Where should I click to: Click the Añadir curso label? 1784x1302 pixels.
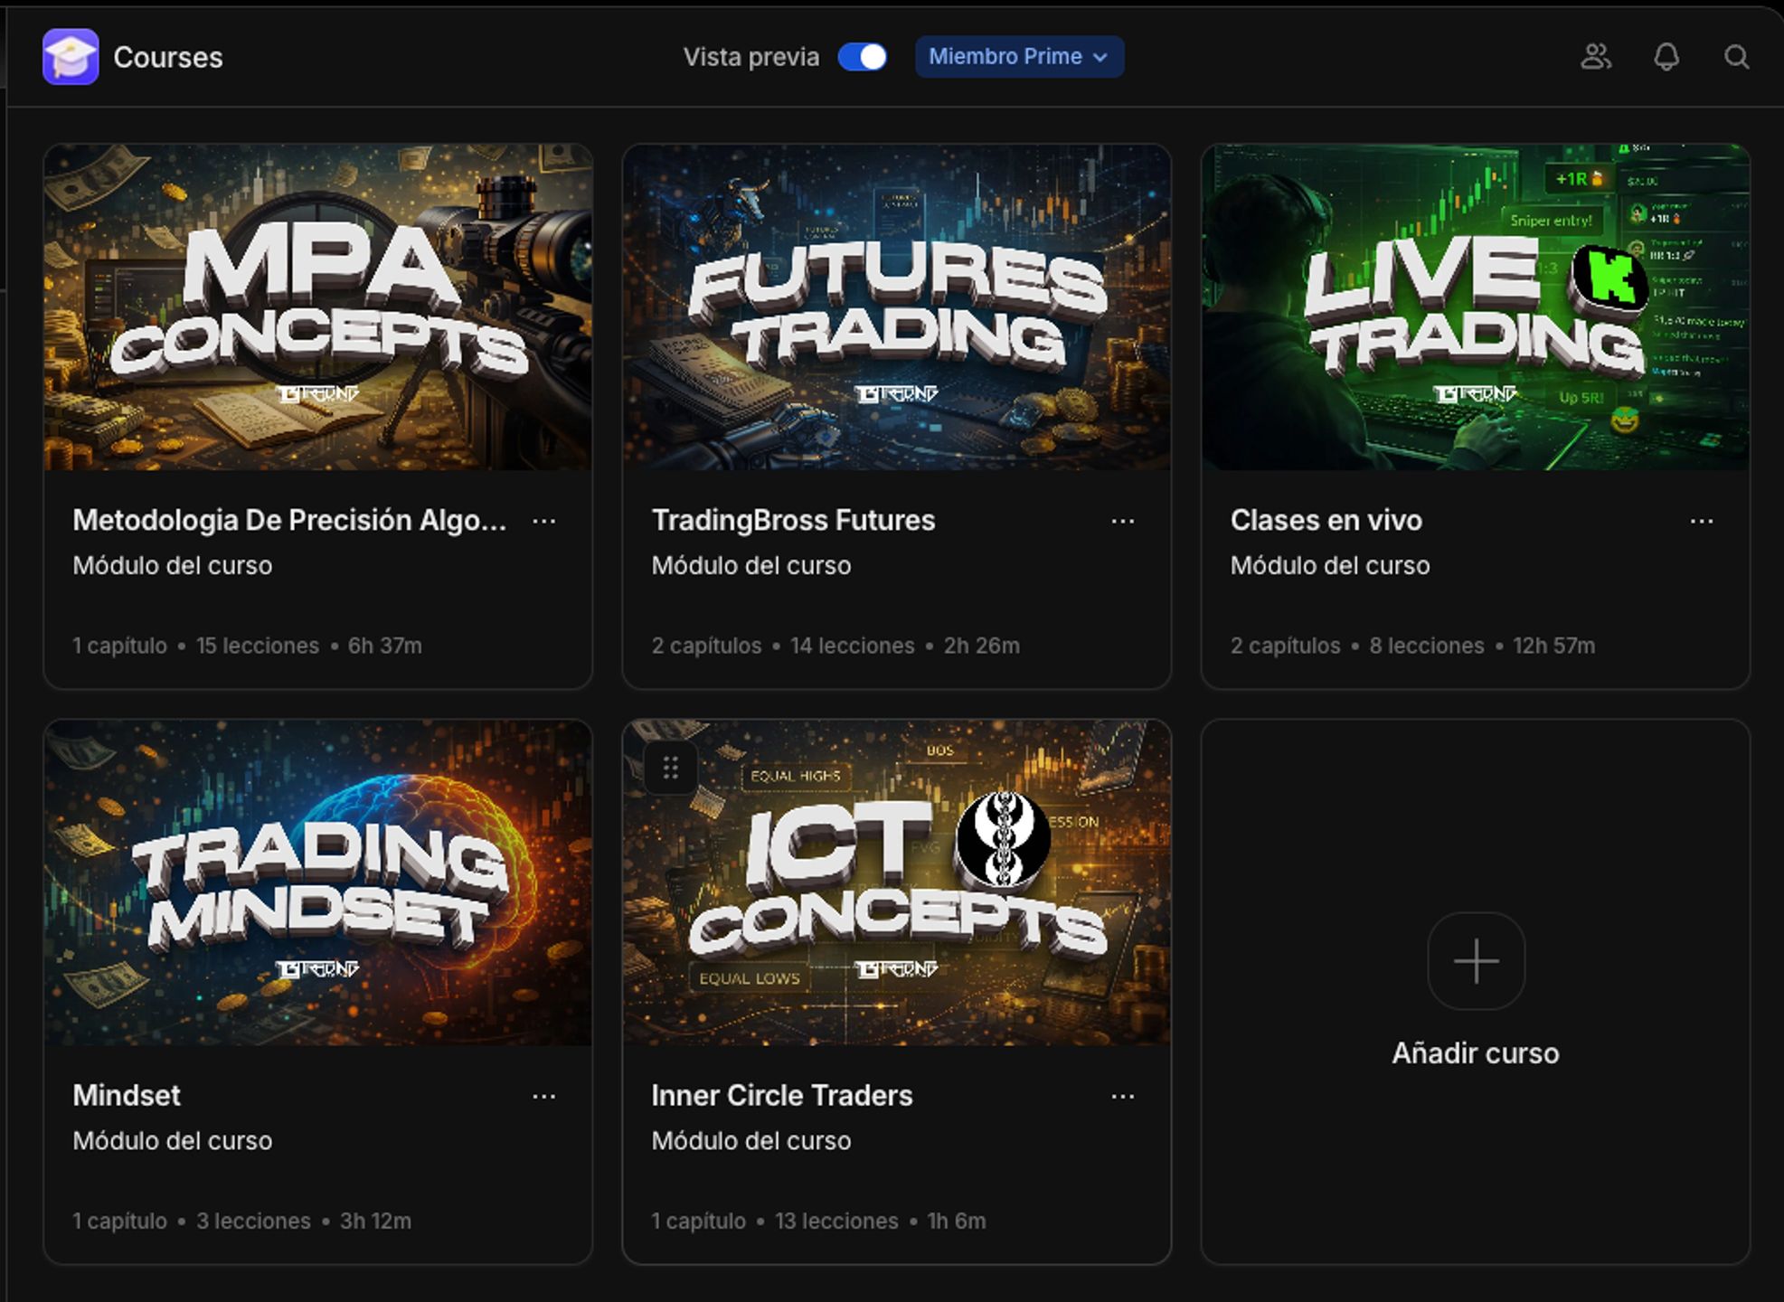(x=1476, y=1053)
